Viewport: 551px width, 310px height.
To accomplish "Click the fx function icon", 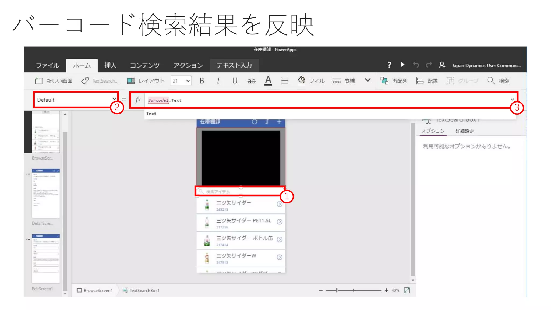I will 138,100.
